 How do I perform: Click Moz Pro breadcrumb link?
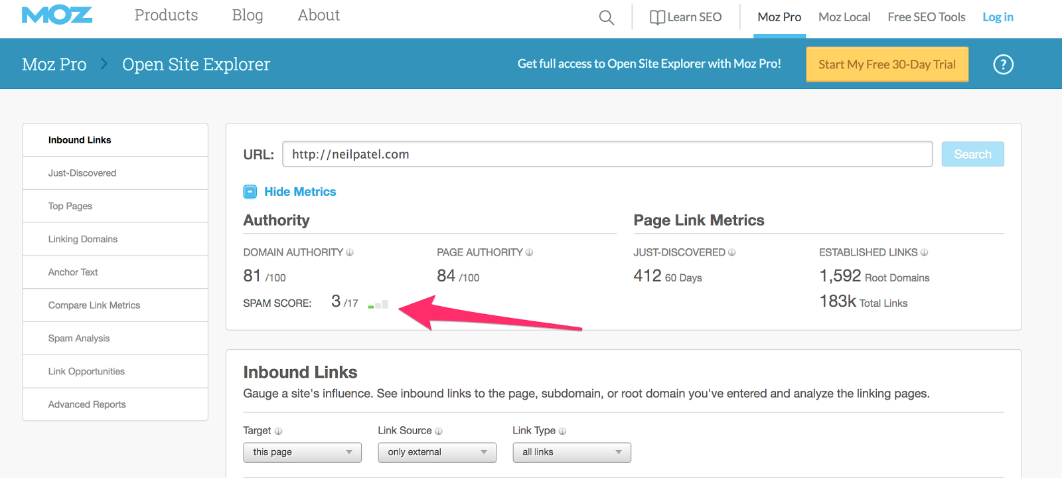[x=54, y=64]
